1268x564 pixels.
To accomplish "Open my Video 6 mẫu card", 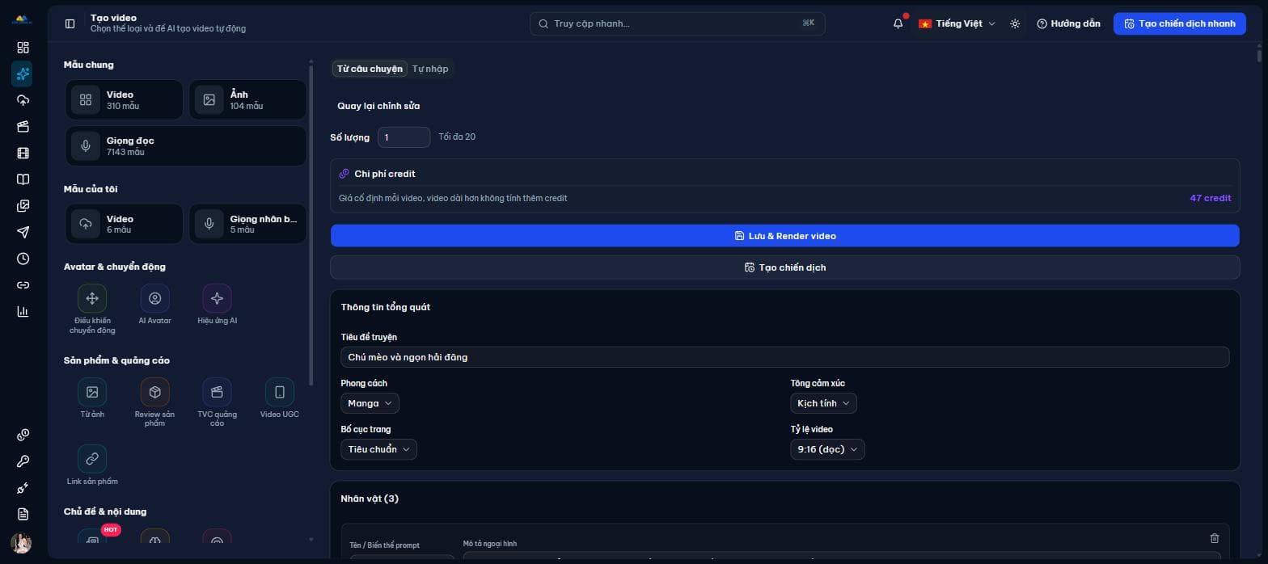I will point(124,224).
